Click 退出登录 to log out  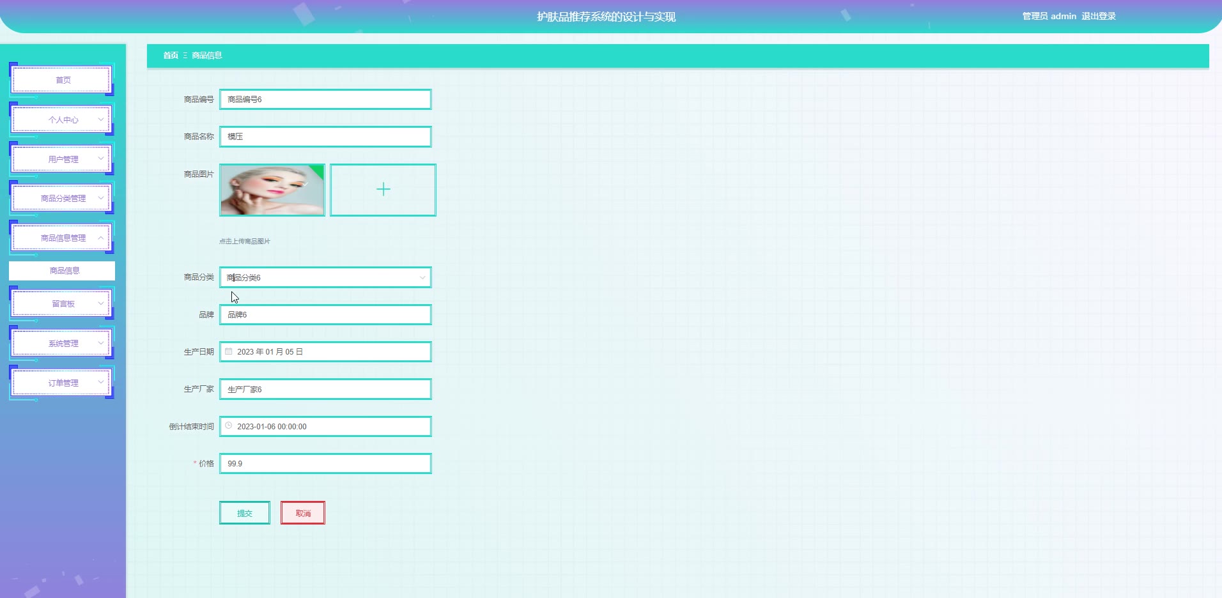pyautogui.click(x=1099, y=16)
